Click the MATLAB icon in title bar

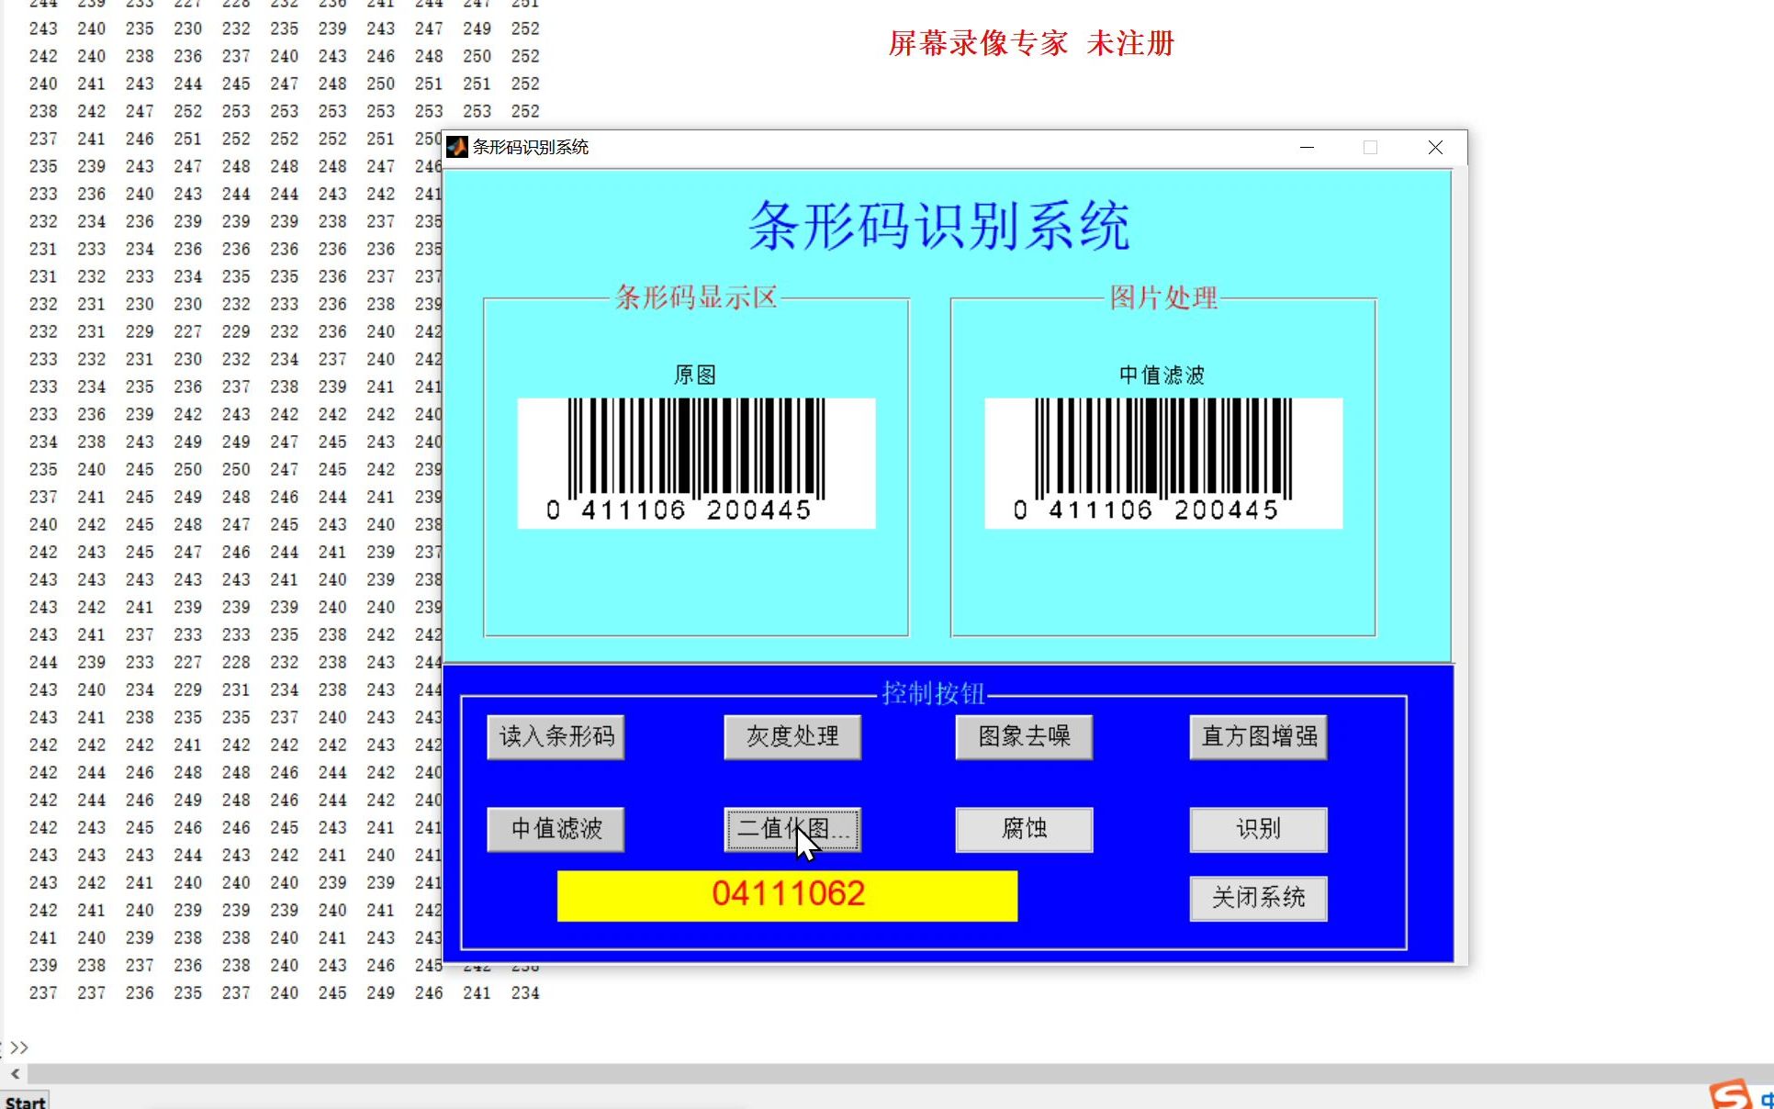click(x=456, y=147)
